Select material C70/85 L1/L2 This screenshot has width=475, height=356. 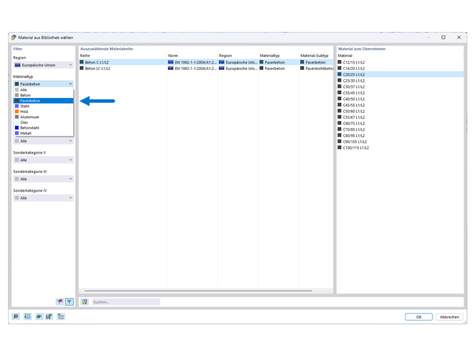(x=400, y=129)
